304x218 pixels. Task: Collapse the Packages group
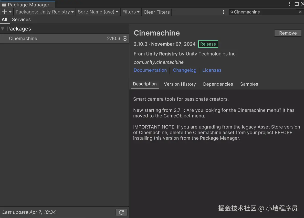[3, 29]
